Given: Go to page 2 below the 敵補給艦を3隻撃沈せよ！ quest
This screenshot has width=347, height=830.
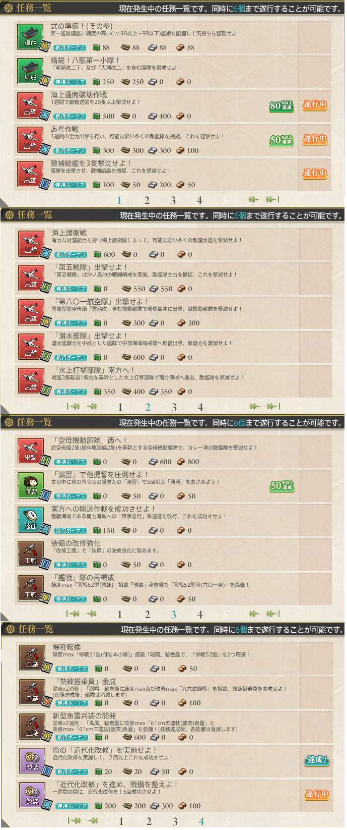Looking at the screenshot, I should [147, 200].
